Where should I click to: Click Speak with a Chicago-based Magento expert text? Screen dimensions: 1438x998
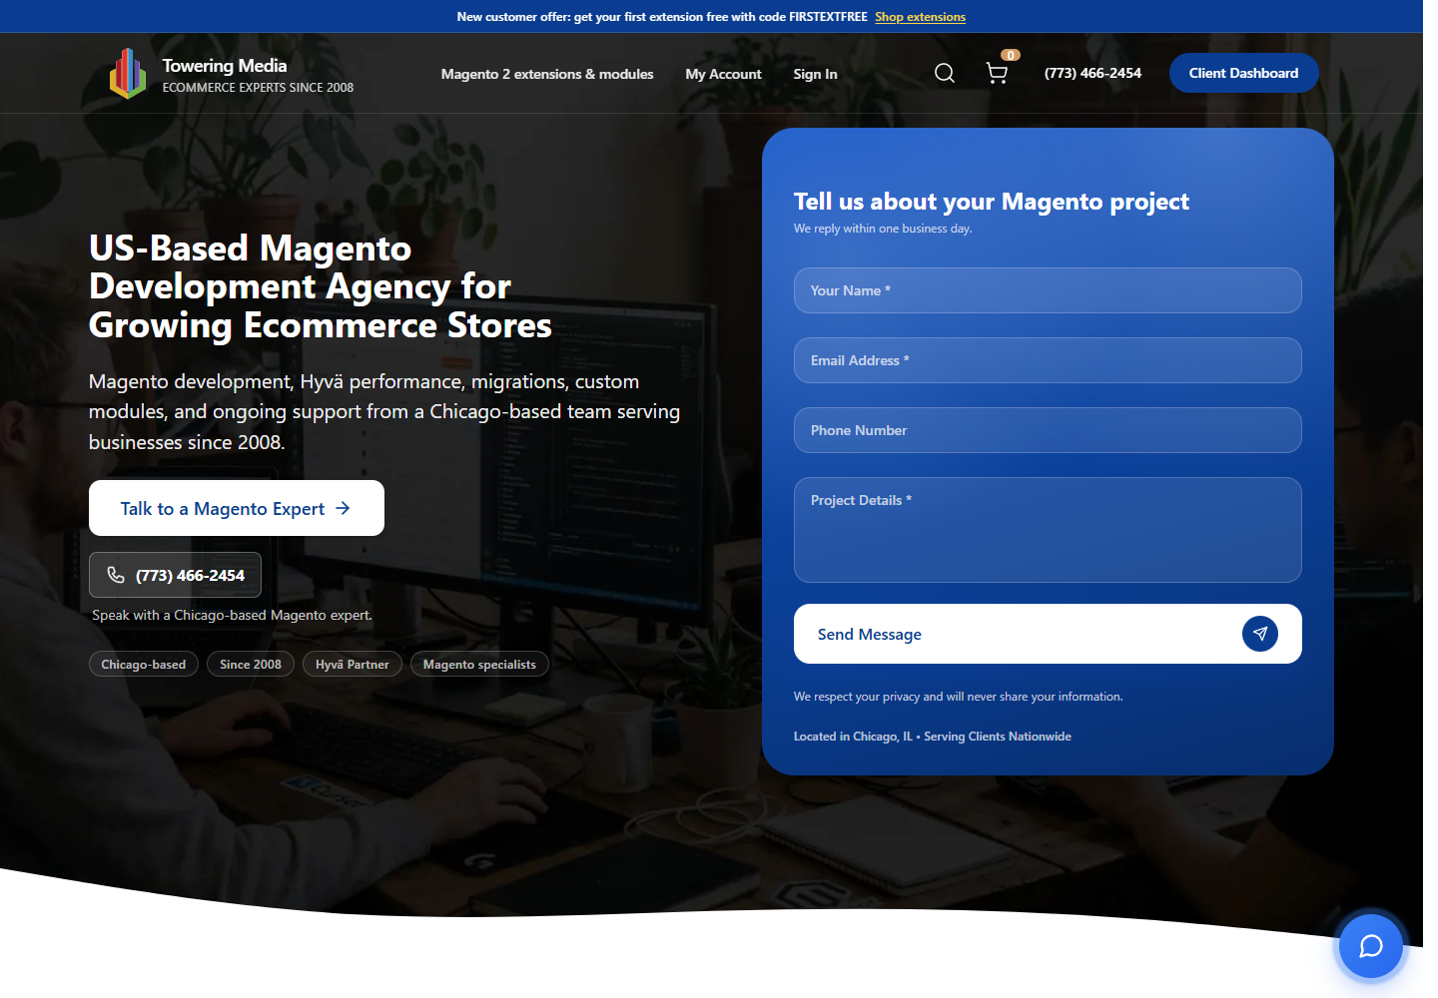coord(232,615)
